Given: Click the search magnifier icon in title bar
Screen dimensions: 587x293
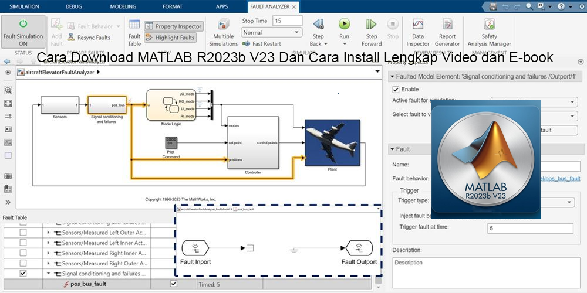Looking at the screenshot, I should 529,6.
